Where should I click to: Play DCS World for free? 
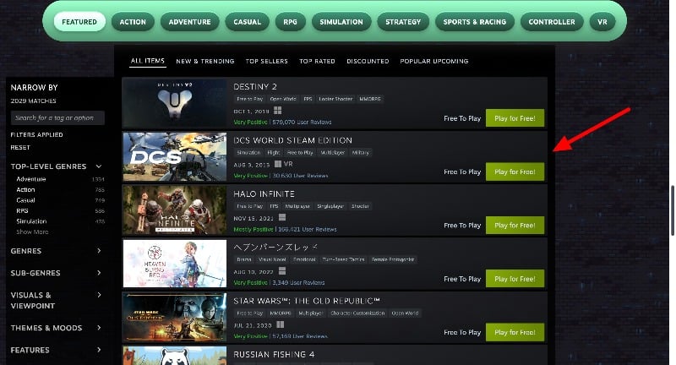point(515,172)
